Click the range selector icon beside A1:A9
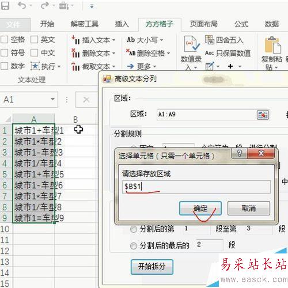The width and height of the screenshot is (288, 288). pyautogui.click(x=263, y=115)
